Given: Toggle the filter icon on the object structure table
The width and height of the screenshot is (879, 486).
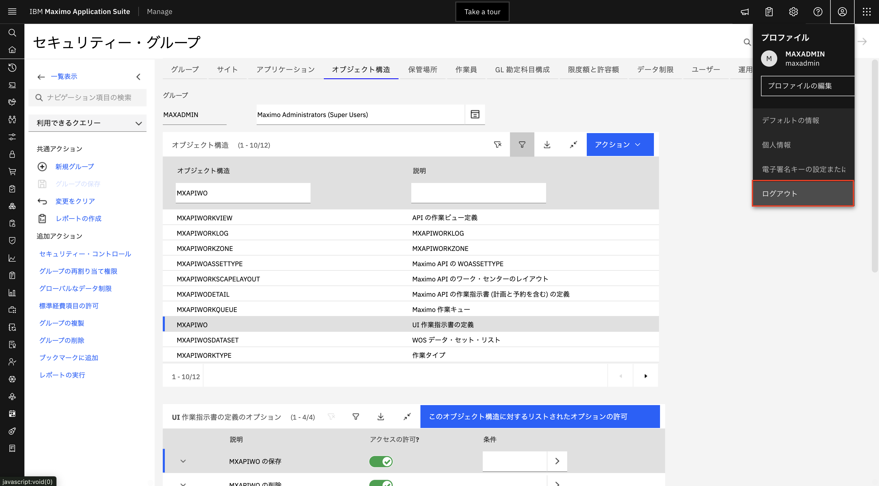Looking at the screenshot, I should (522, 144).
